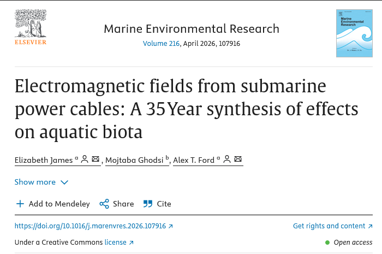Open Elizabeth James's author profile icon
382x254 pixels.
pyautogui.click(x=85, y=160)
